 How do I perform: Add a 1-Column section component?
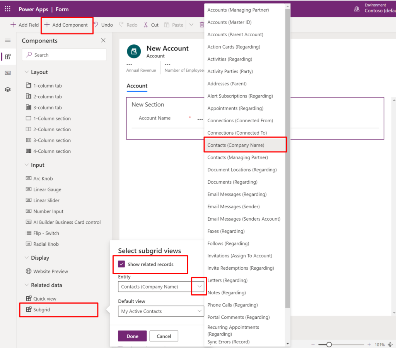point(48,118)
